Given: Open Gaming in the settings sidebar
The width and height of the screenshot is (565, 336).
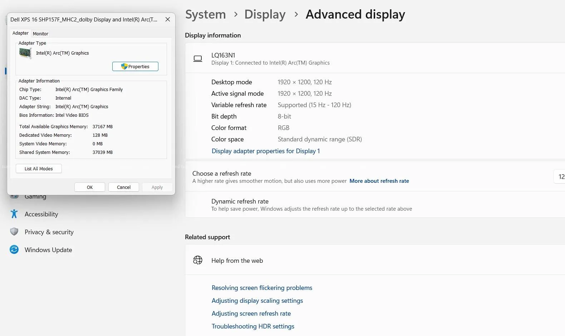Looking at the screenshot, I should tap(35, 196).
